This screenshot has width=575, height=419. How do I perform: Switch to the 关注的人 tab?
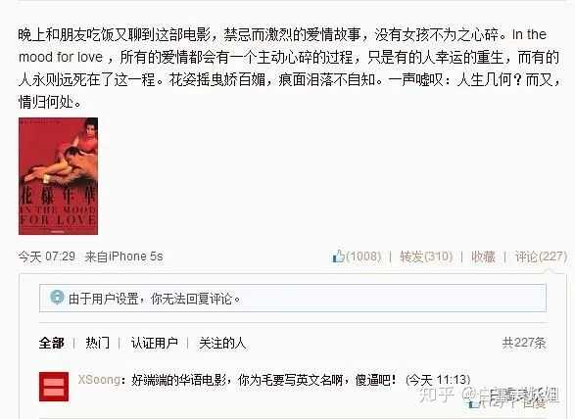point(222,343)
